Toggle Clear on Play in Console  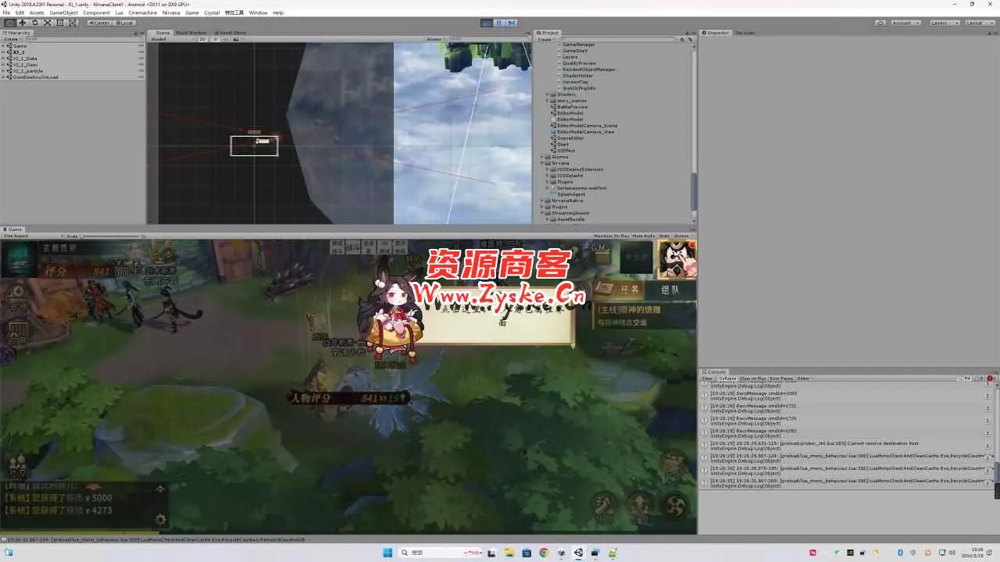tap(753, 379)
